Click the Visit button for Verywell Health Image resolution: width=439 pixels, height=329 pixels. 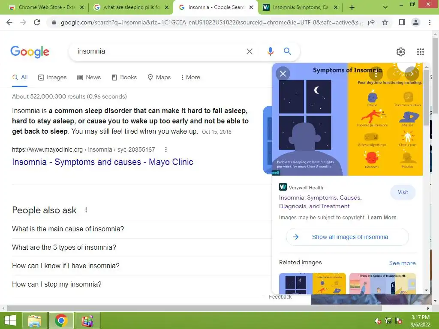(x=403, y=192)
